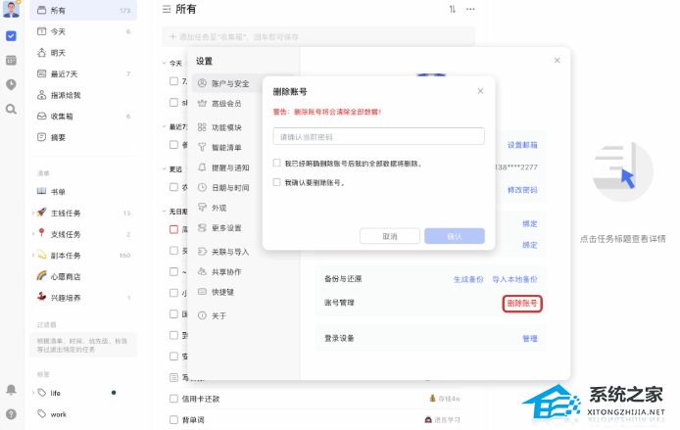Open the sort icon in task header
The width and height of the screenshot is (680, 430).
point(453,9)
